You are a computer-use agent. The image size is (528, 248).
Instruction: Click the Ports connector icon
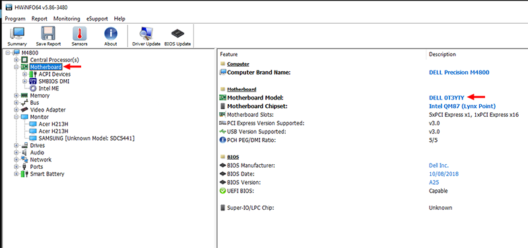[24, 167]
